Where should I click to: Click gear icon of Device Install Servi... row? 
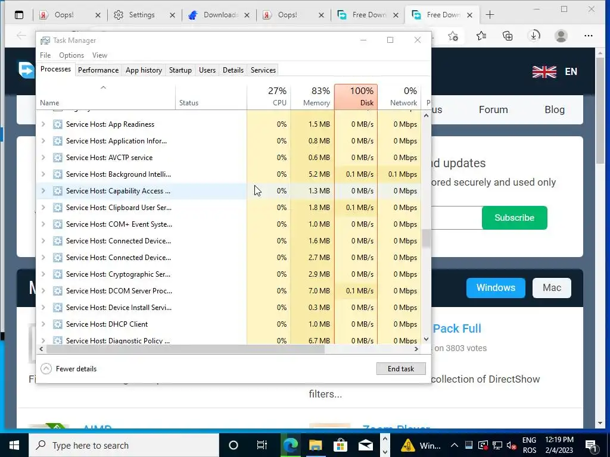[x=58, y=308]
